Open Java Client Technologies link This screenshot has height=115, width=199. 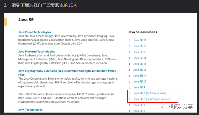[x=35, y=32]
